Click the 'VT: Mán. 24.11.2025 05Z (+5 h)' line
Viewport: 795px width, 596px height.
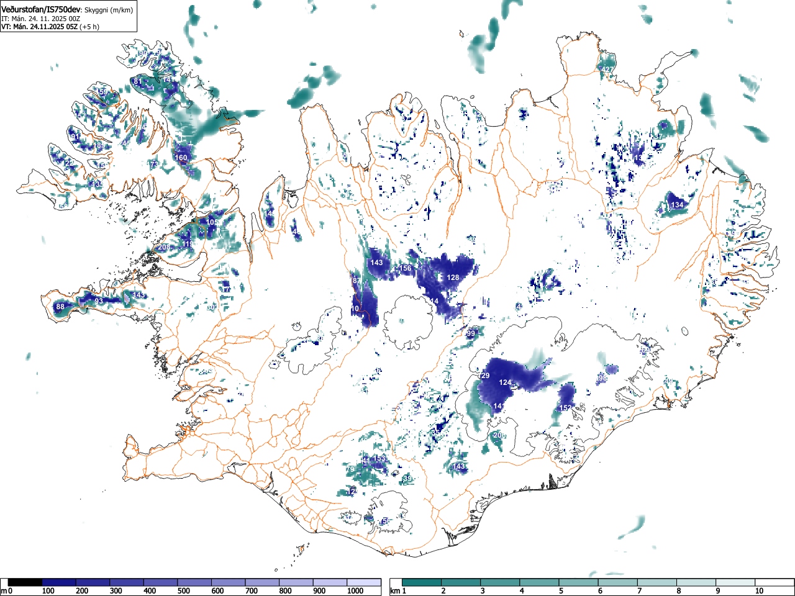50,27
